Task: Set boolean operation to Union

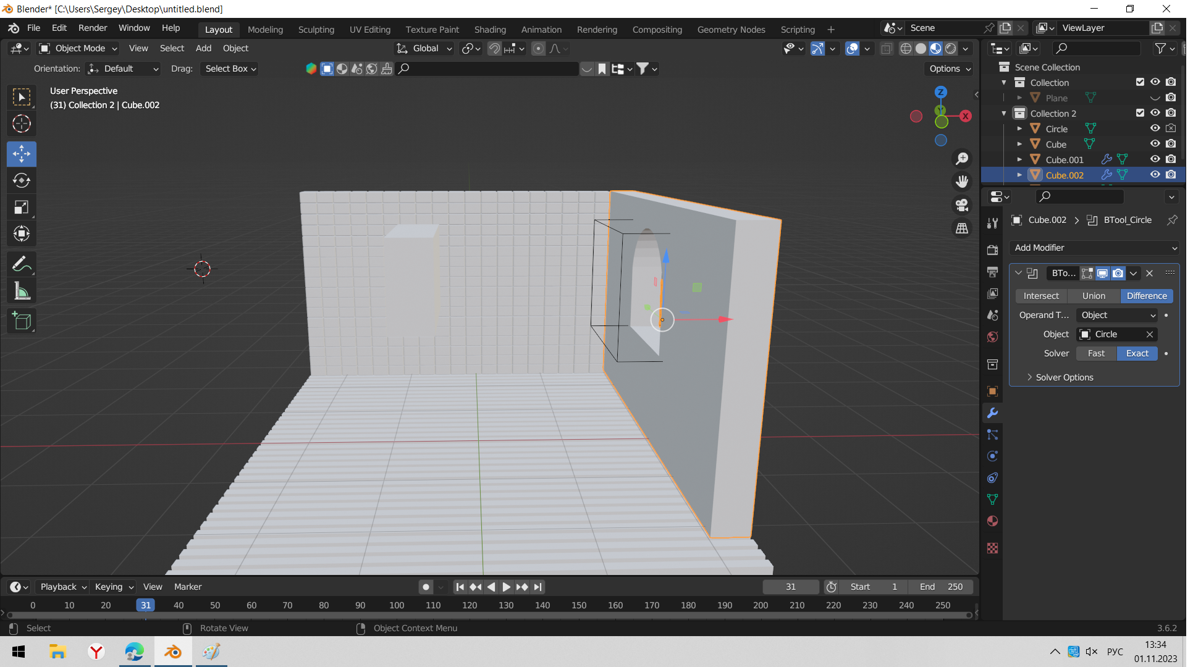Action: click(1094, 296)
